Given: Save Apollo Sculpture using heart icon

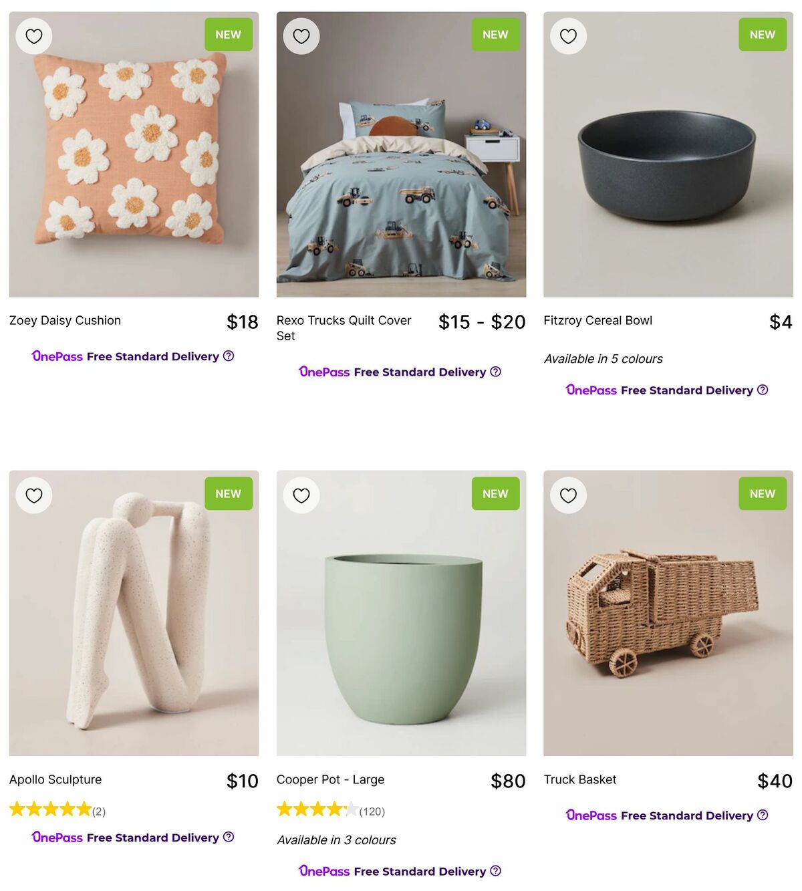Looking at the screenshot, I should click(x=34, y=495).
